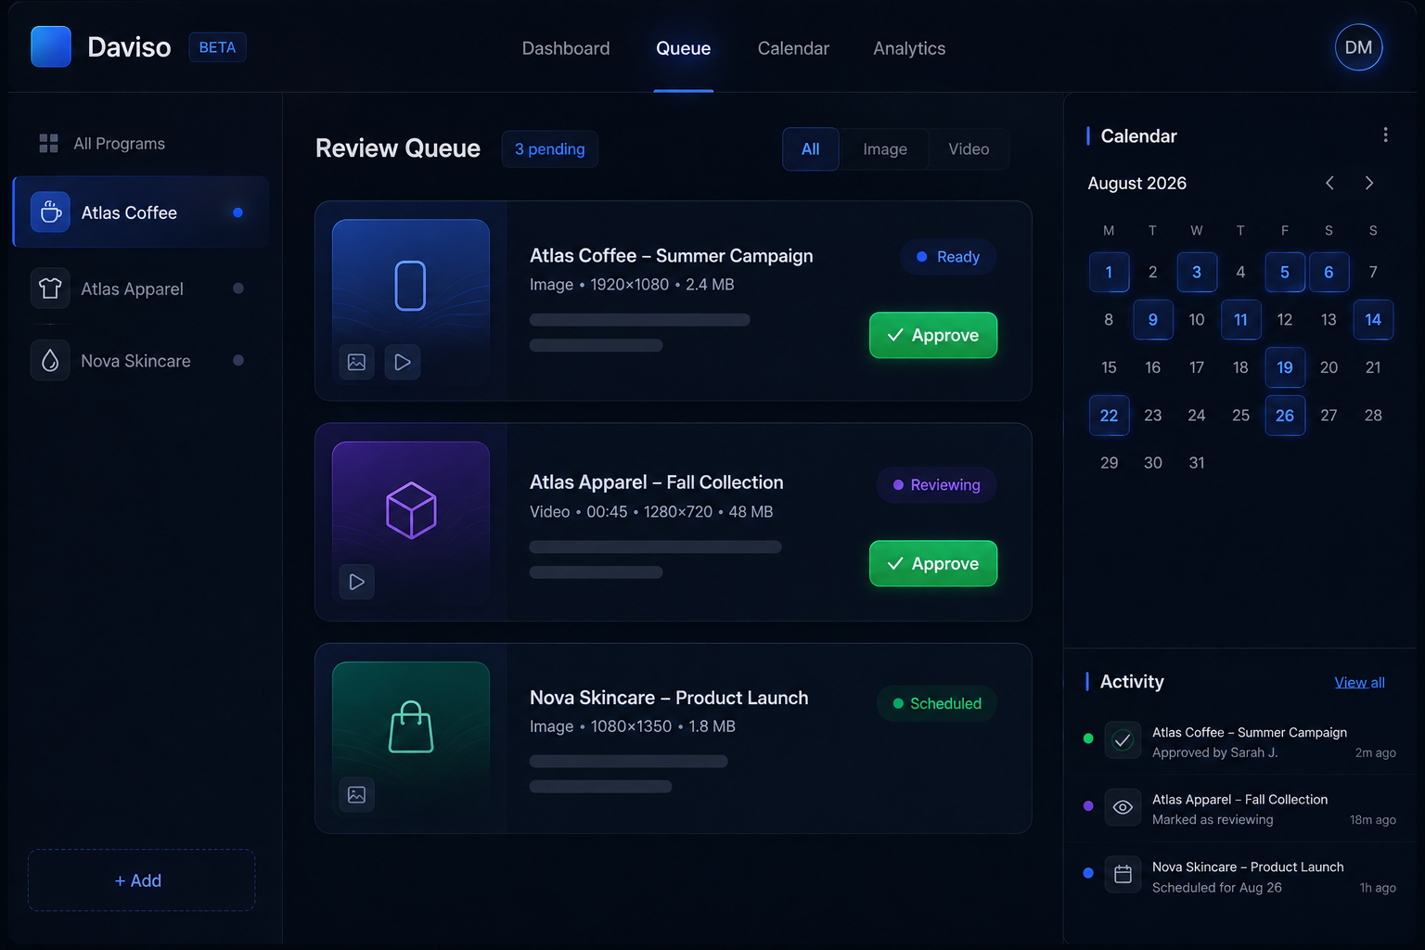1425x950 pixels.
Task: Switch to the Queue tab
Action: [684, 48]
